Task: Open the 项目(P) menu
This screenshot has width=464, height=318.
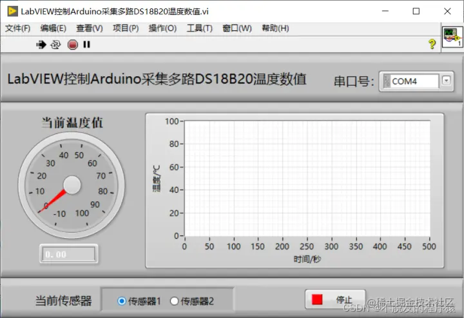Action: click(x=126, y=28)
